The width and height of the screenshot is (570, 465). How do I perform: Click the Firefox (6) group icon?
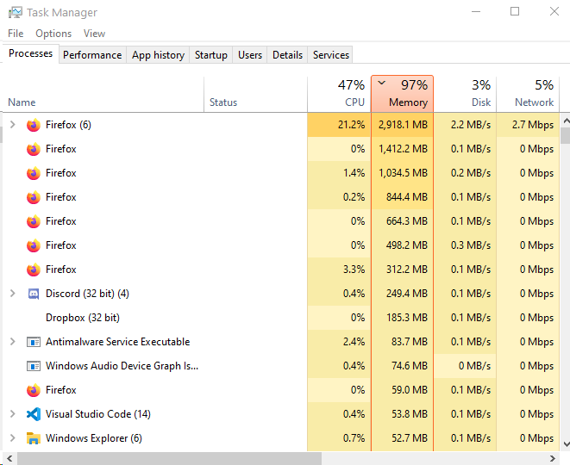tap(34, 125)
